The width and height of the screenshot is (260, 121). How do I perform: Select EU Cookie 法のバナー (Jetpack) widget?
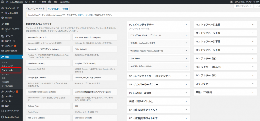tap(95, 37)
